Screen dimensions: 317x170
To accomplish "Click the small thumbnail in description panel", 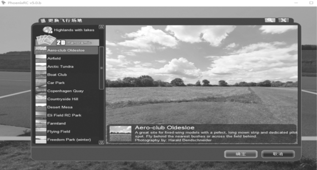I will (121, 134).
